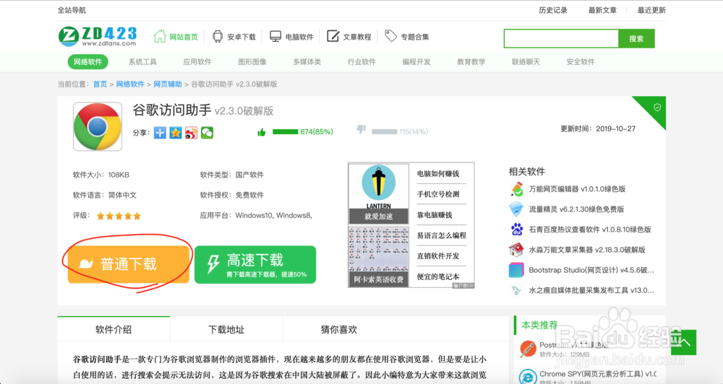Image resolution: width=723 pixels, height=384 pixels.
Task: Open 直销软件开发 ad link
Action: pyautogui.click(x=438, y=256)
